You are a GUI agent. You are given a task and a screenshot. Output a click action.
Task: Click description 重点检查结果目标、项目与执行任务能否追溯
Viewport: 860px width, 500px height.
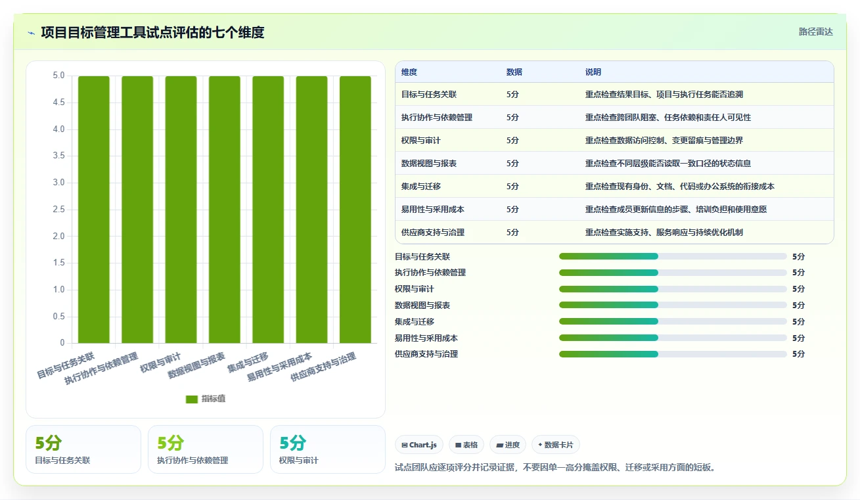[x=664, y=95]
